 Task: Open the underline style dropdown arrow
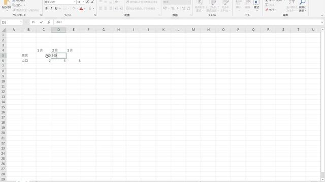60,9
